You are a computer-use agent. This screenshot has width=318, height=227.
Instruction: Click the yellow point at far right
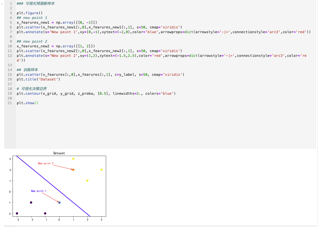(101, 170)
